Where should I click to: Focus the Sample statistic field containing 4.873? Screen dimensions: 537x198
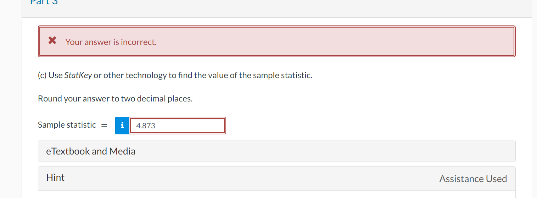177,126
